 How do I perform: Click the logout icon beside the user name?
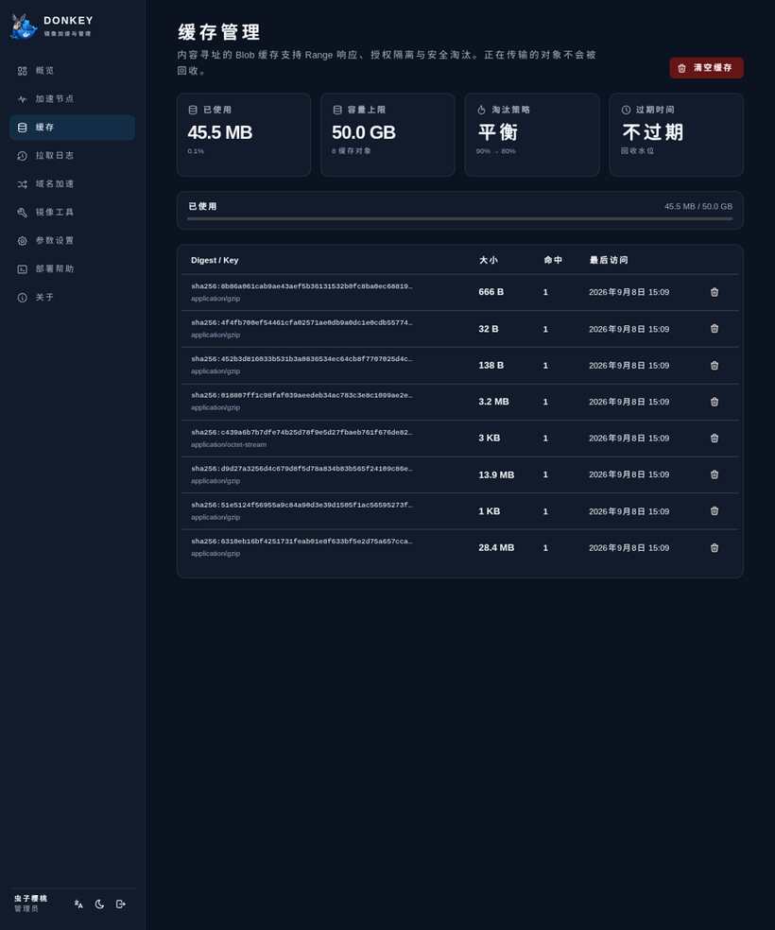point(120,904)
